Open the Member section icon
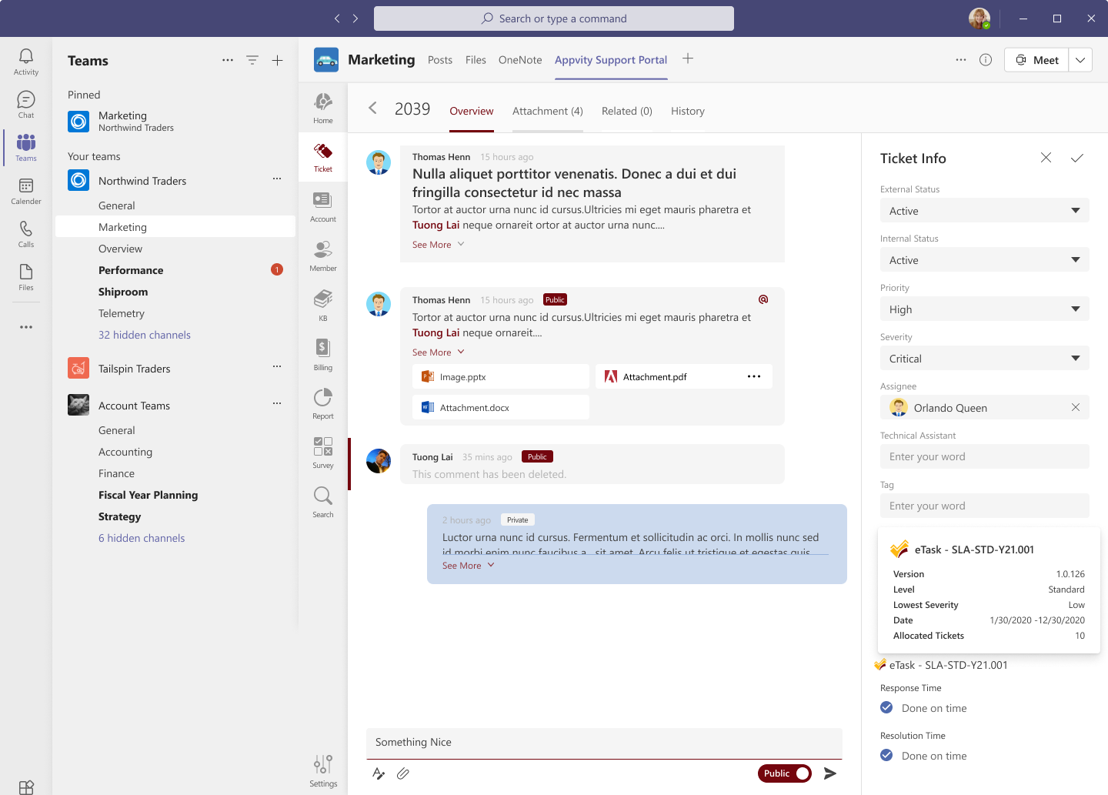This screenshot has height=795, width=1108. [322, 255]
